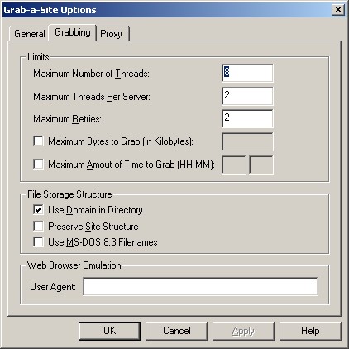Image resolution: width=349 pixels, height=349 pixels.
Task: Enable Use MS-DOS 8.3 Filenames checkbox
Action: click(x=38, y=242)
